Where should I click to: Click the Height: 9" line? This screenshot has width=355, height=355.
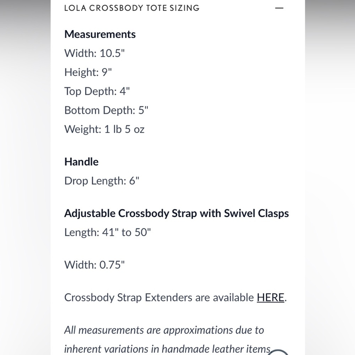point(88,72)
